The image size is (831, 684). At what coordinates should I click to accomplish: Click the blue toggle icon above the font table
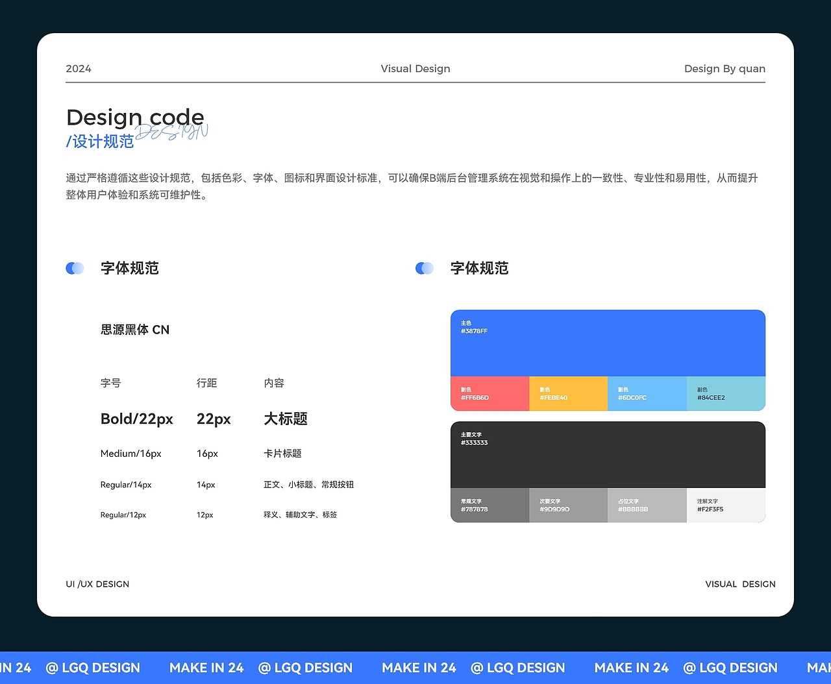pyautogui.click(x=75, y=268)
